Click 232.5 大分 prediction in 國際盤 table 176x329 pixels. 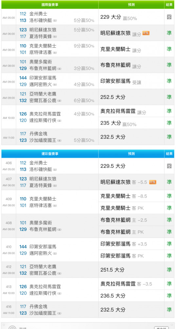tap(113, 137)
